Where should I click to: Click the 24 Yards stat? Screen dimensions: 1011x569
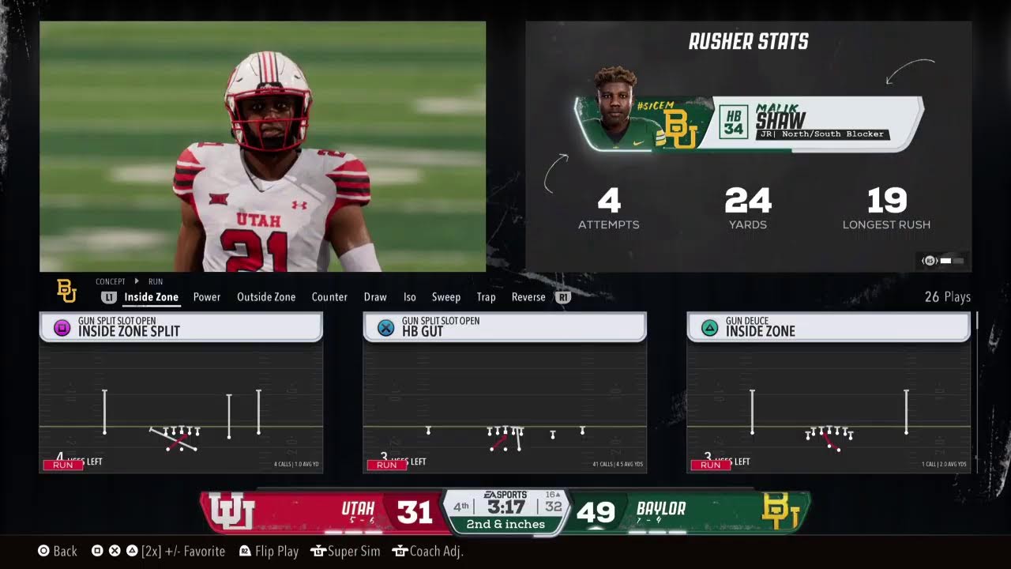tap(748, 209)
